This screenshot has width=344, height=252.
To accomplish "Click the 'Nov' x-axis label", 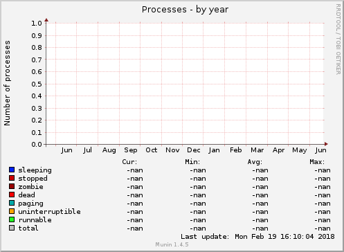I will click(172, 150).
